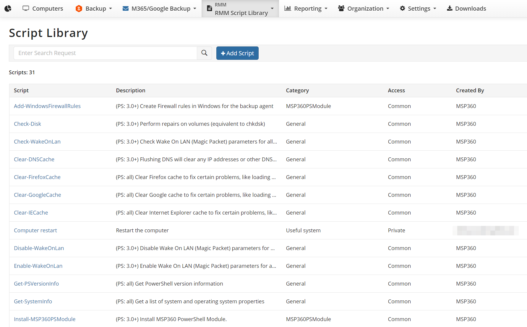Click the Script Library page heading
This screenshot has width=527, height=327.
pyautogui.click(x=48, y=33)
